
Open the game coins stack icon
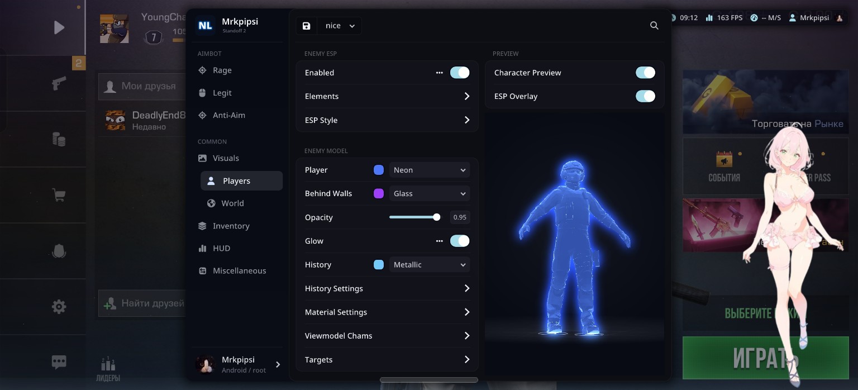59,139
